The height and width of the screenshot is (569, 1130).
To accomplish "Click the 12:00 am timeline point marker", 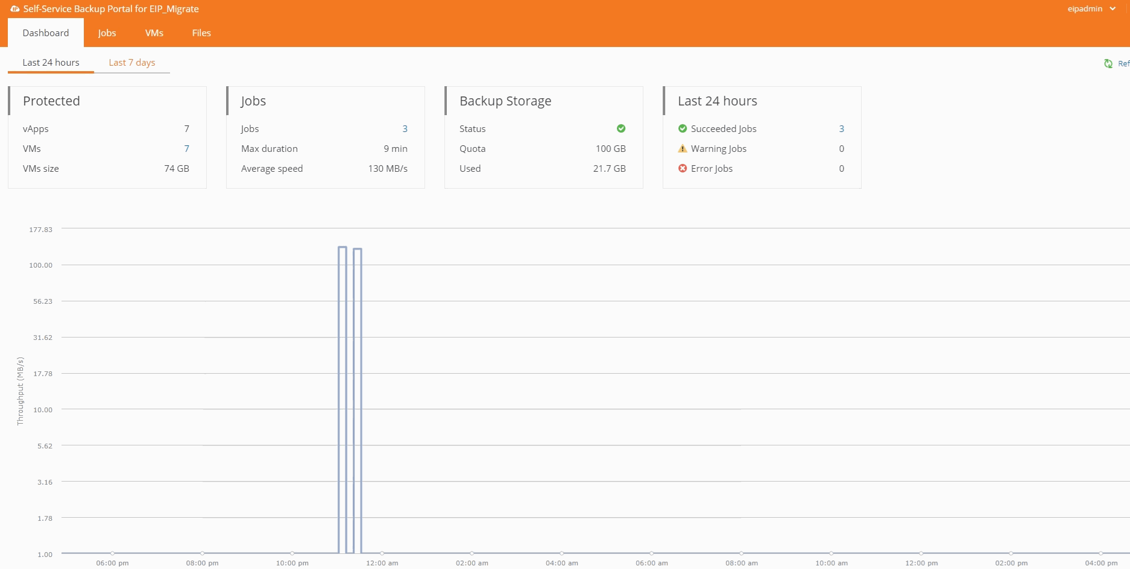I will pyautogui.click(x=382, y=553).
